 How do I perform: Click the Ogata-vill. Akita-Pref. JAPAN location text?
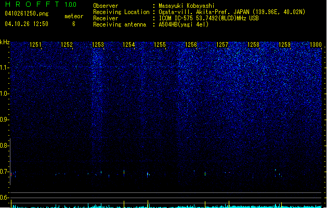[x=232, y=12]
